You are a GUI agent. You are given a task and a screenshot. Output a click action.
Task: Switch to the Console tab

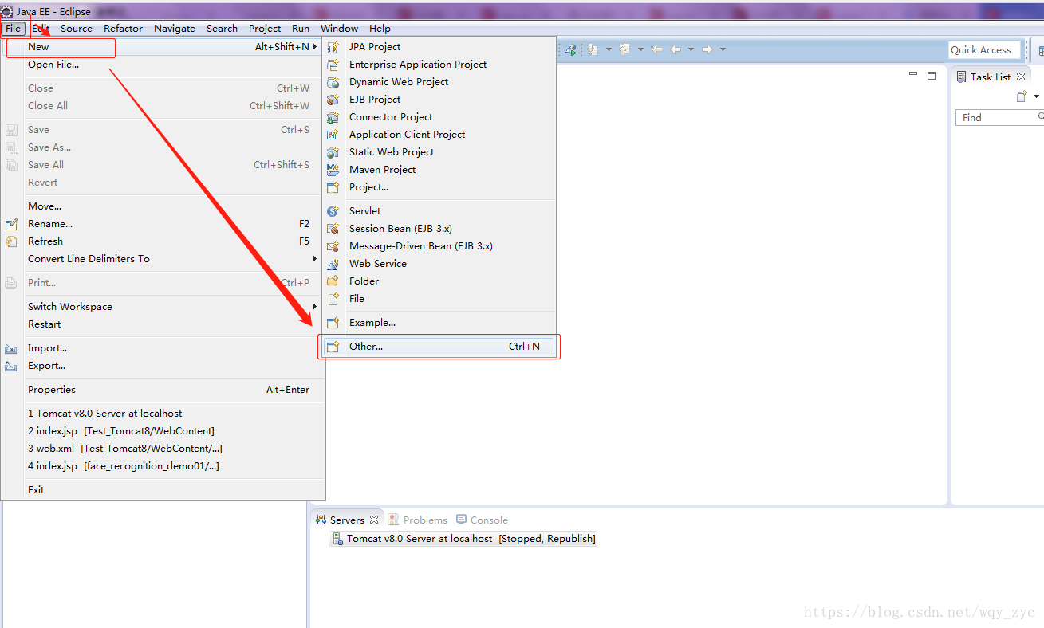482,520
